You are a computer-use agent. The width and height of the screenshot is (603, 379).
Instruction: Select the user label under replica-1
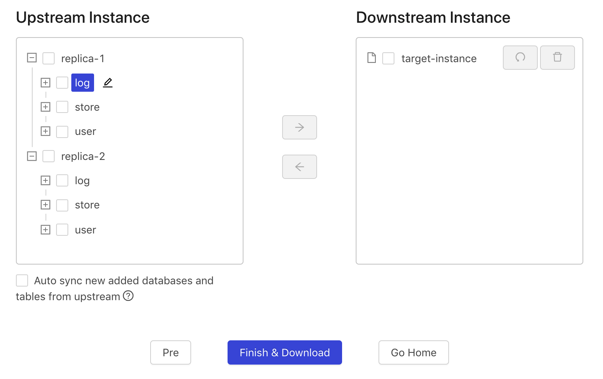click(86, 132)
